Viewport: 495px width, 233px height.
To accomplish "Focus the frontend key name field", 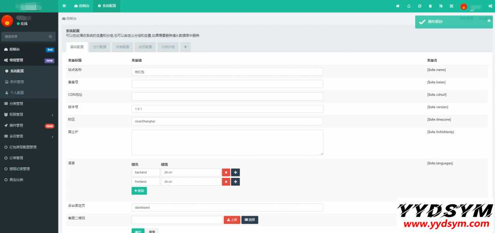I will (x=146, y=182).
